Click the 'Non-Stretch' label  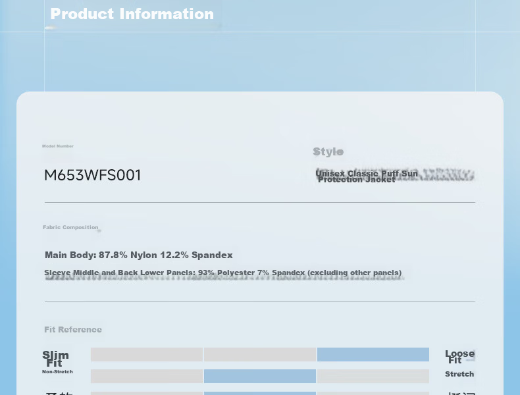pos(57,371)
